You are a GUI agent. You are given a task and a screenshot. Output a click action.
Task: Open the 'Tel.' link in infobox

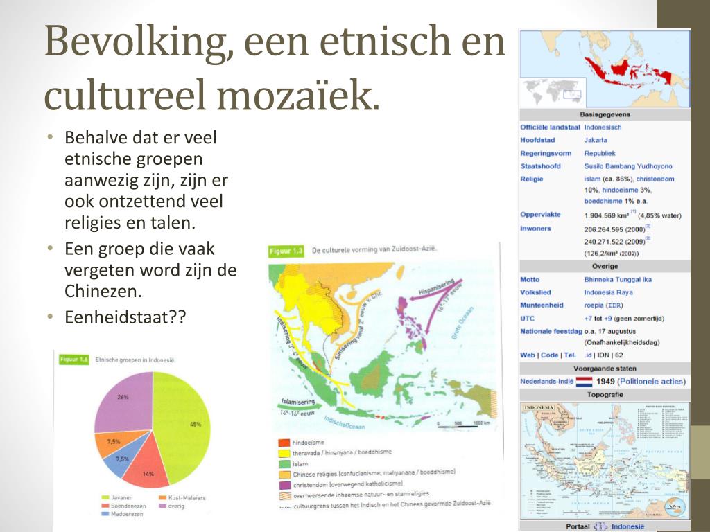570,355
